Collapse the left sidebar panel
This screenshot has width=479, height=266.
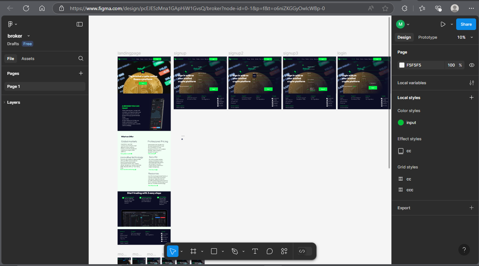coord(80,24)
